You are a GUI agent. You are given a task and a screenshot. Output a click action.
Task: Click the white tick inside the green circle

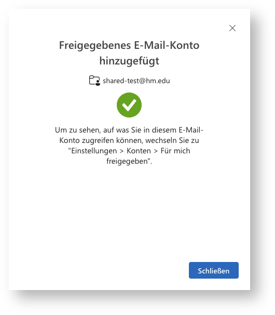129,105
